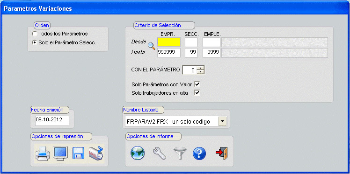Click the globe icon in Opciones de Informe
This screenshot has width=350, height=174.
pos(138,153)
